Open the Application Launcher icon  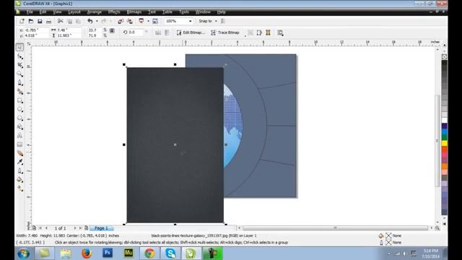(x=141, y=21)
